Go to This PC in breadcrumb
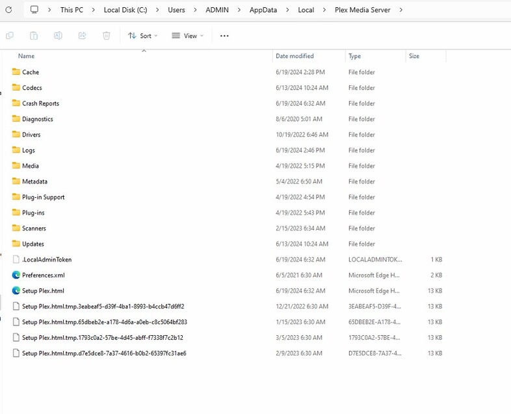 (72, 10)
